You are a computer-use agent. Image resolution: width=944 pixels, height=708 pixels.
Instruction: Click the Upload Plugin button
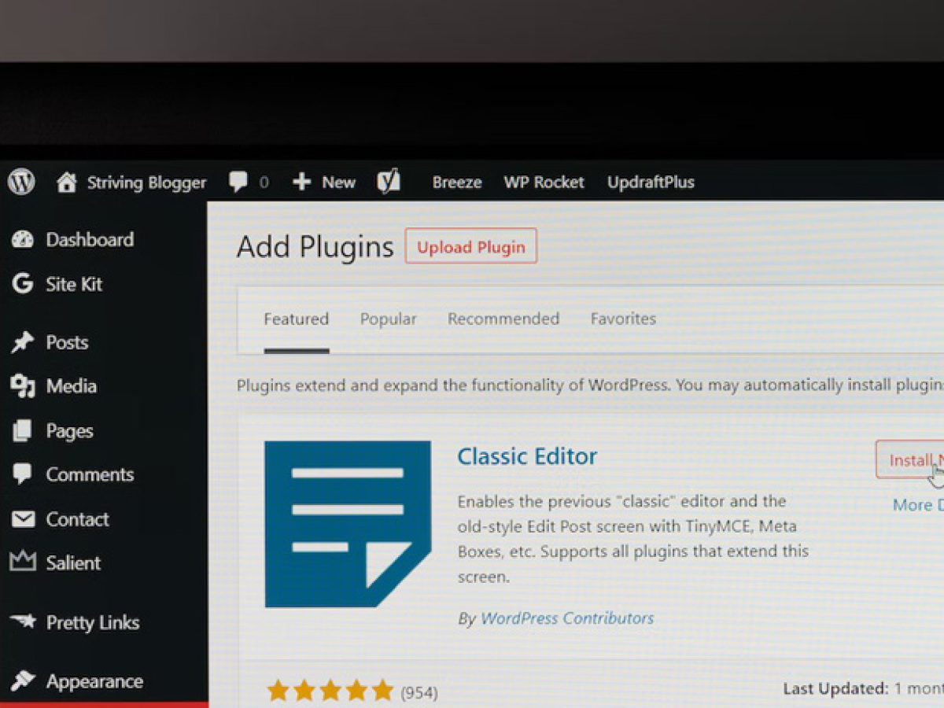point(471,246)
